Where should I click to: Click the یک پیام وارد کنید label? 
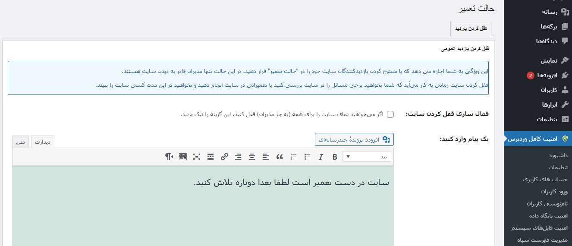(464, 139)
